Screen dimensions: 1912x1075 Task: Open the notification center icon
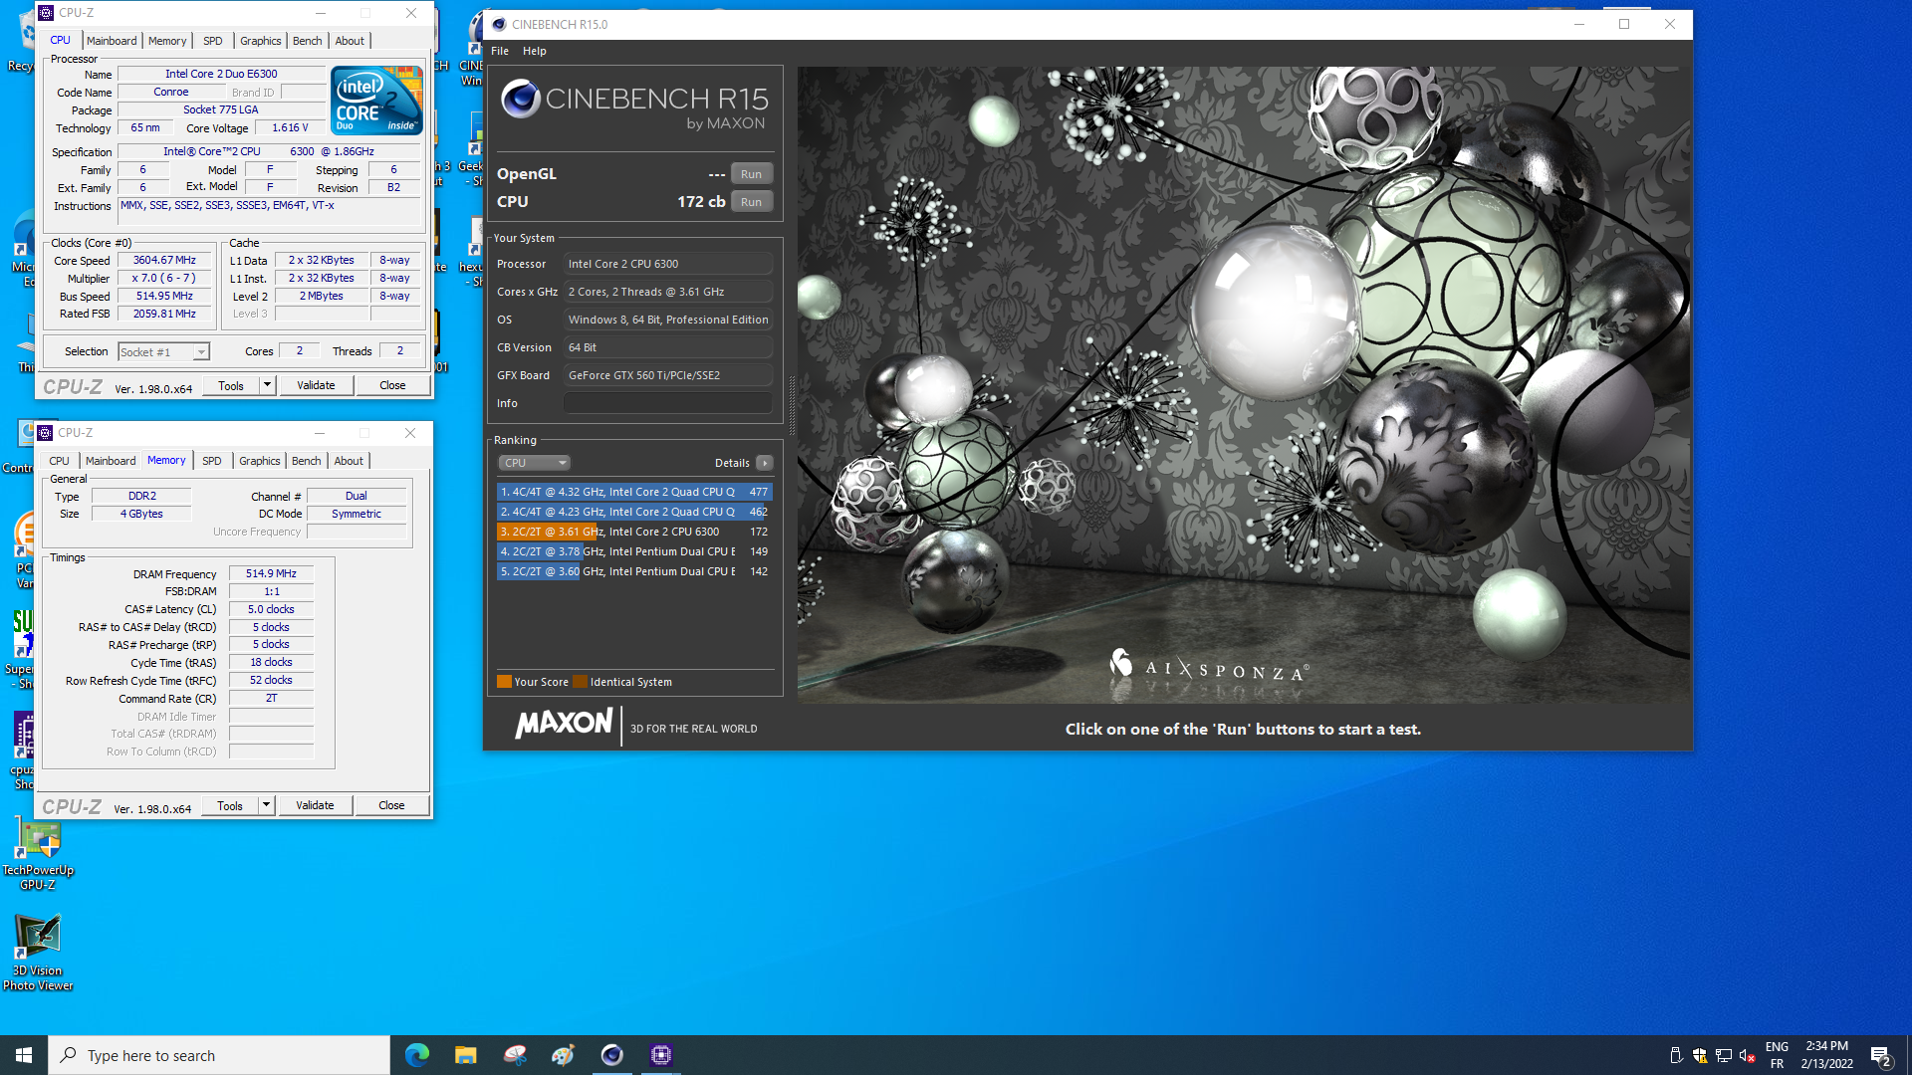click(x=1881, y=1056)
